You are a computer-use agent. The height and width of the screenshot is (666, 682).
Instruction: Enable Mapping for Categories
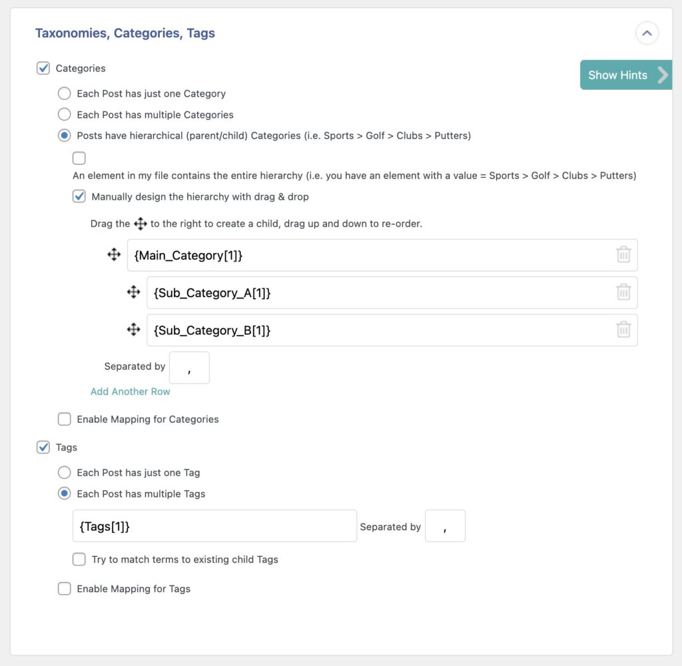click(x=65, y=419)
